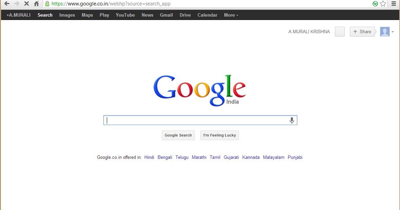Image resolution: width=400 pixels, height=210 pixels.
Task: Open YouTube in the top navigation
Action: click(x=125, y=15)
